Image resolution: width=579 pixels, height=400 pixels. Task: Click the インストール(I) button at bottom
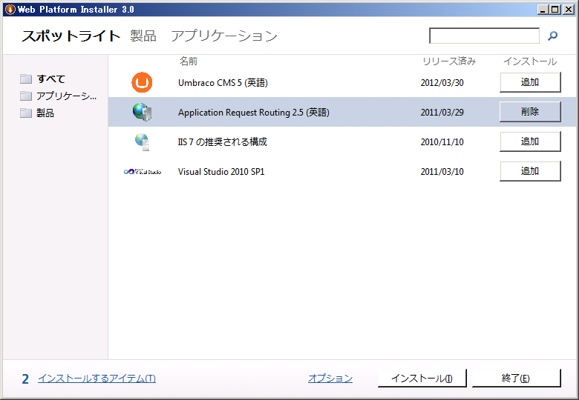coord(422,379)
